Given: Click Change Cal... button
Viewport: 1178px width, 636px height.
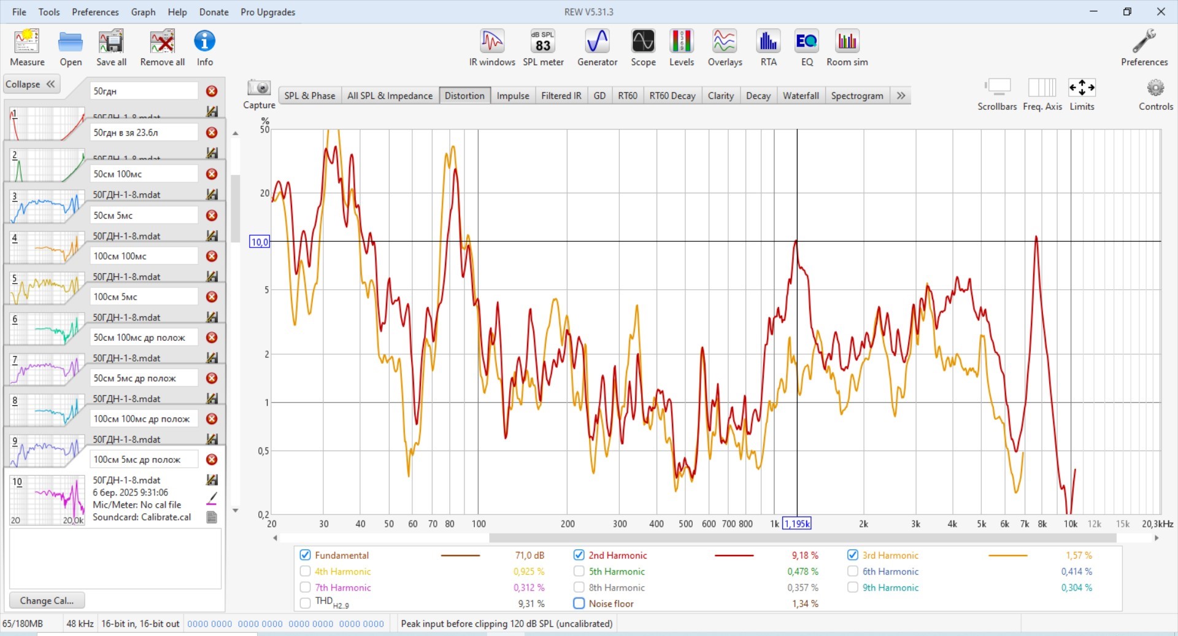Looking at the screenshot, I should (x=47, y=600).
